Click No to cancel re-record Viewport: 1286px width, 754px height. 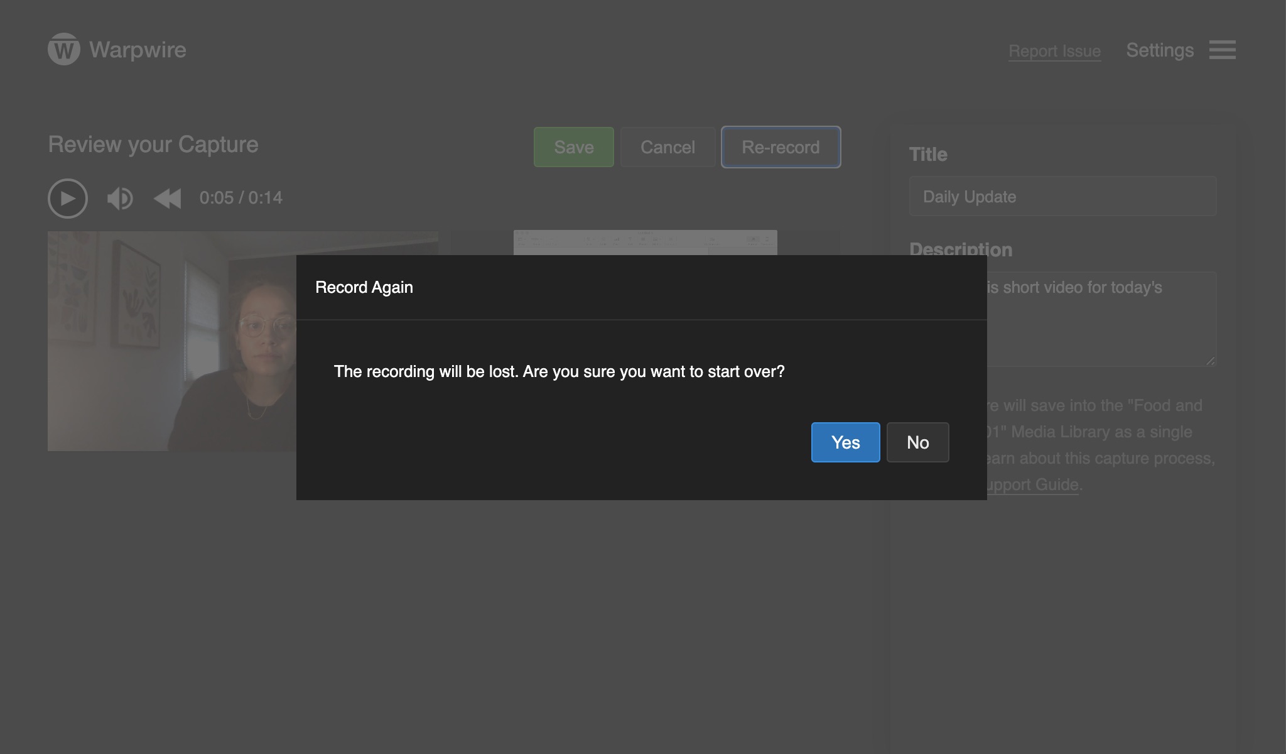point(917,442)
